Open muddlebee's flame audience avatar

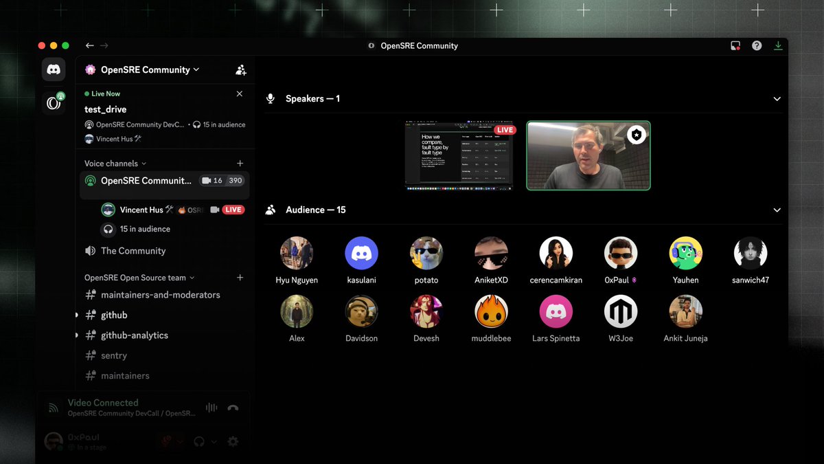(491, 311)
